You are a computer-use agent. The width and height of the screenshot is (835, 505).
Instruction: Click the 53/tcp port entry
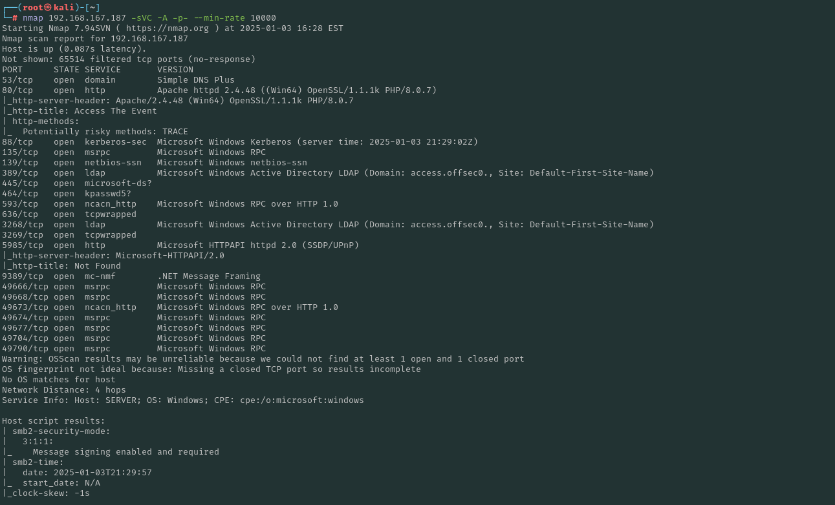pyautogui.click(x=17, y=80)
